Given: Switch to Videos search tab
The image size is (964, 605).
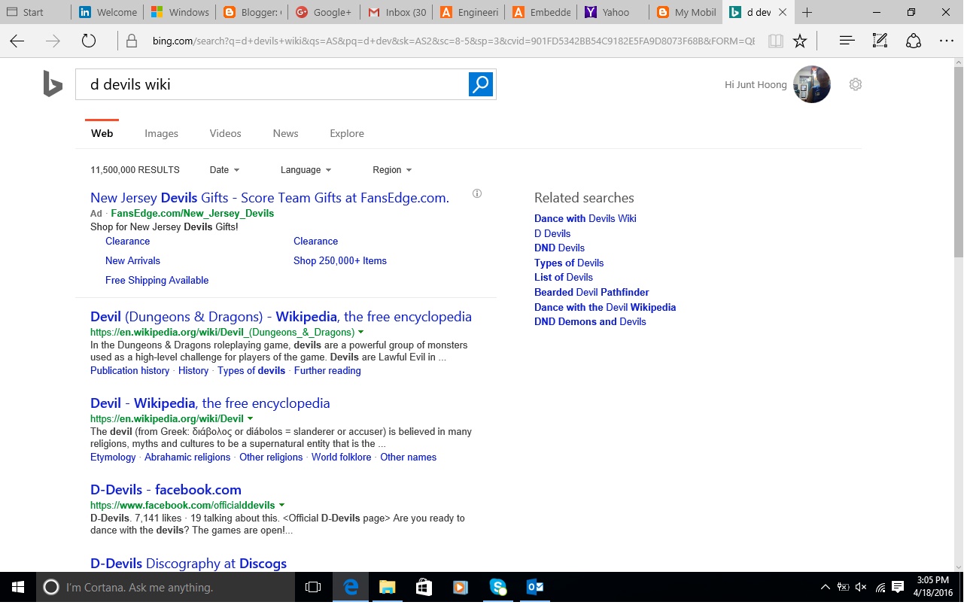Looking at the screenshot, I should click(225, 133).
